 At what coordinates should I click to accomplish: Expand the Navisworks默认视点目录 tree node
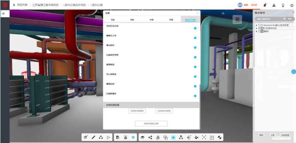point(256,25)
